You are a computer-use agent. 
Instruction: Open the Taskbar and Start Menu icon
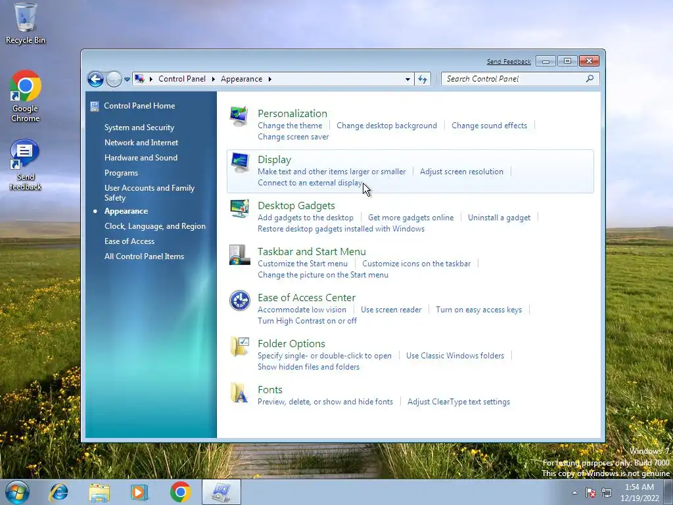tap(239, 254)
